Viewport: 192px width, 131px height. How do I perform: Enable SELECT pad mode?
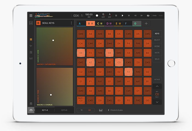coord(157,40)
